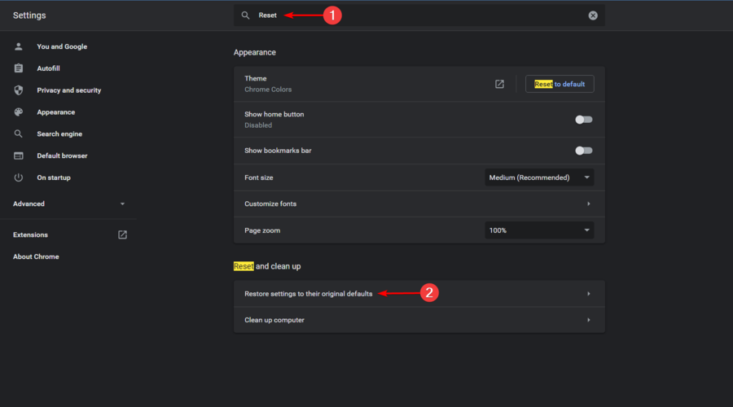The height and width of the screenshot is (407, 733).
Task: Click Reset to default theme button
Action: click(x=560, y=84)
